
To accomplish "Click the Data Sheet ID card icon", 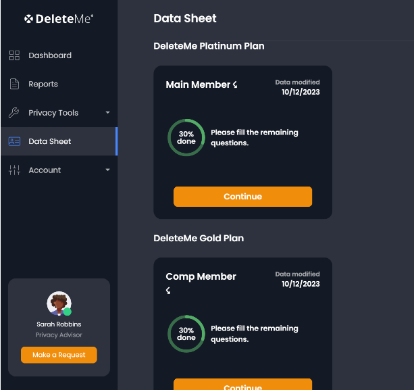I will pyautogui.click(x=14, y=141).
